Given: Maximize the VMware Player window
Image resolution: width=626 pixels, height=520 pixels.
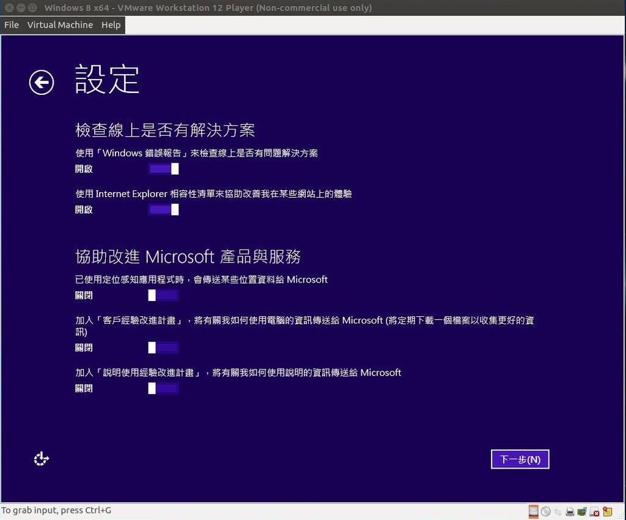Looking at the screenshot, I should pos(33,7).
